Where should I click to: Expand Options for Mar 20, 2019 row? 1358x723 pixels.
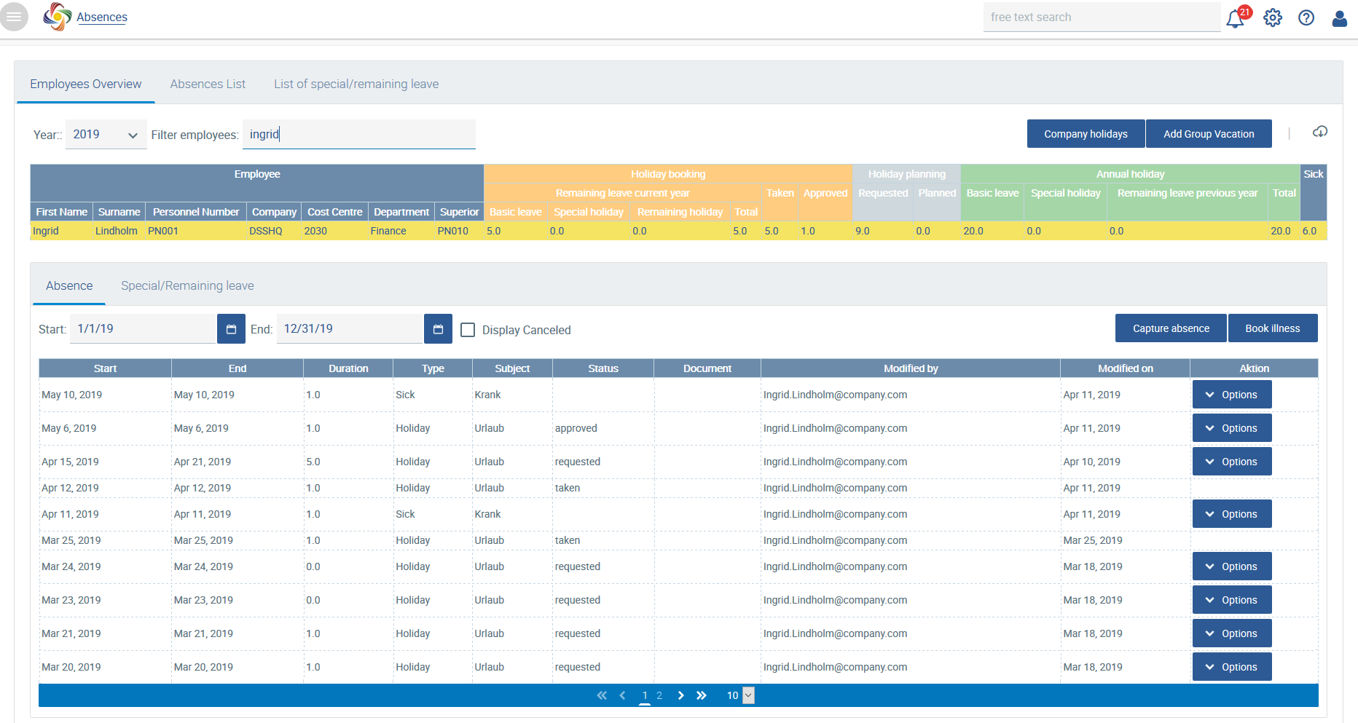coord(1232,667)
